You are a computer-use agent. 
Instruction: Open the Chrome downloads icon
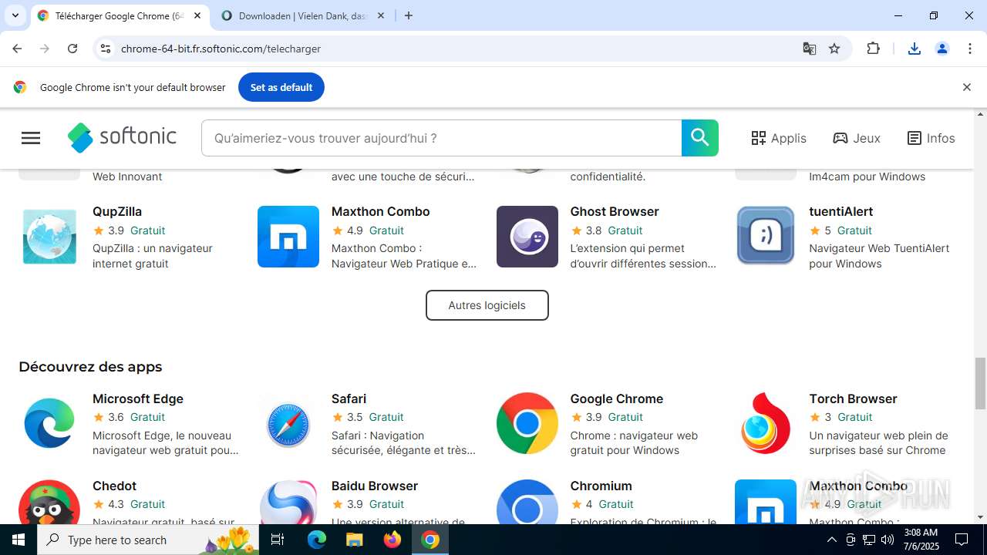click(x=915, y=49)
